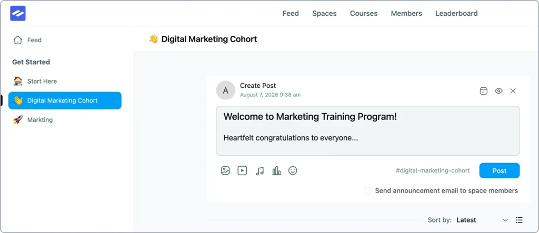Click the blue Post button
This screenshot has height=233, width=539.
pyautogui.click(x=500, y=171)
